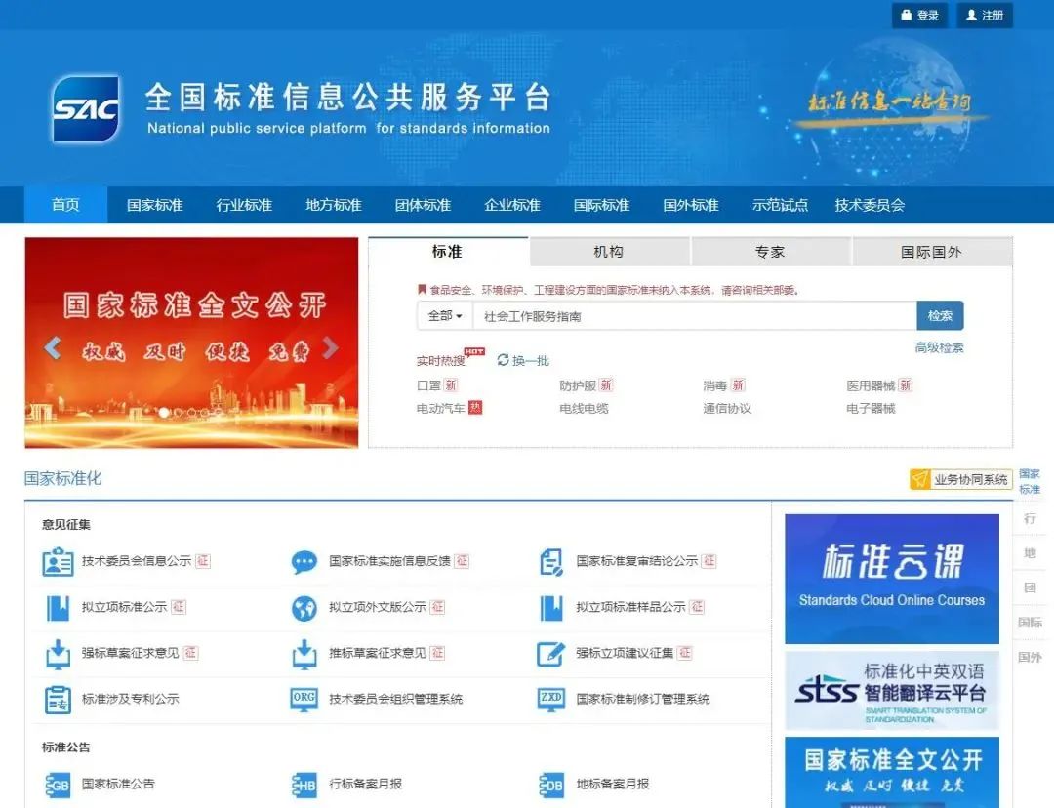1054x808 pixels.
Task: Click the 注册 register button
Action: 985,15
